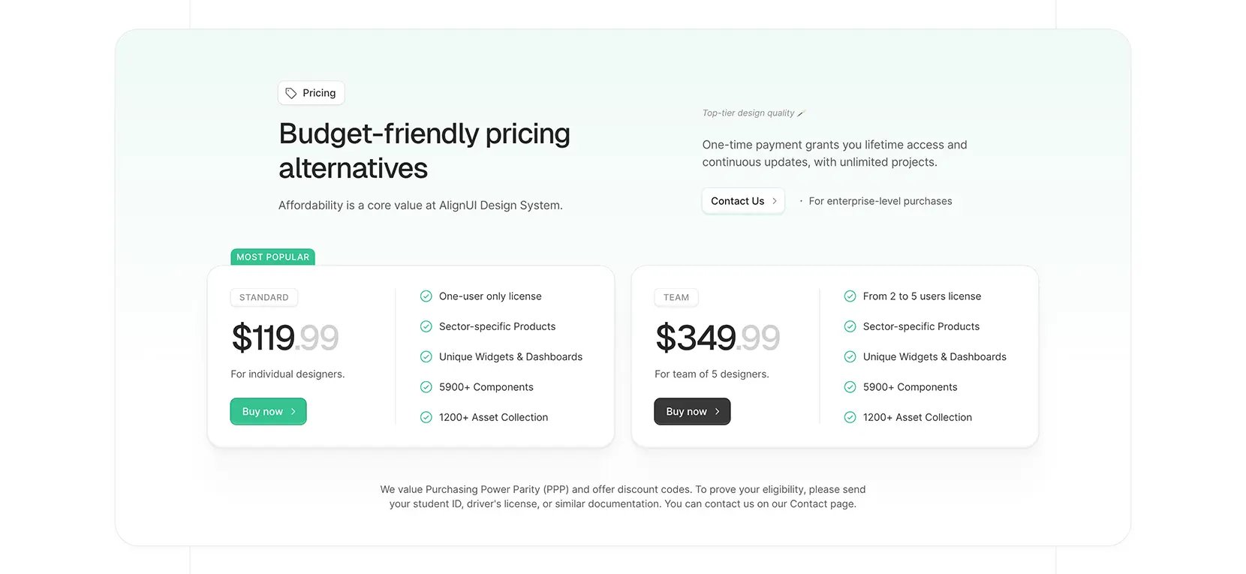Click check icon for Standard 1200+ Asset Collection
1246x574 pixels.
426,417
